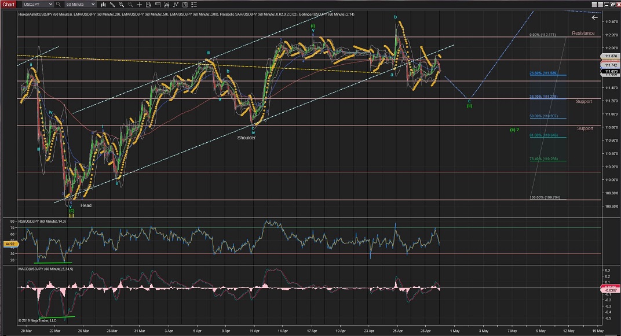
Task: Open the Indicators icon in toolbar
Action: (x=166, y=4)
